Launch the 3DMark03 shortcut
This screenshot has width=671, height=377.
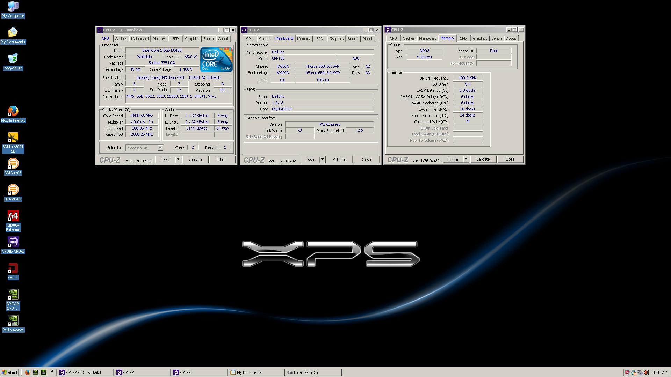click(13, 167)
